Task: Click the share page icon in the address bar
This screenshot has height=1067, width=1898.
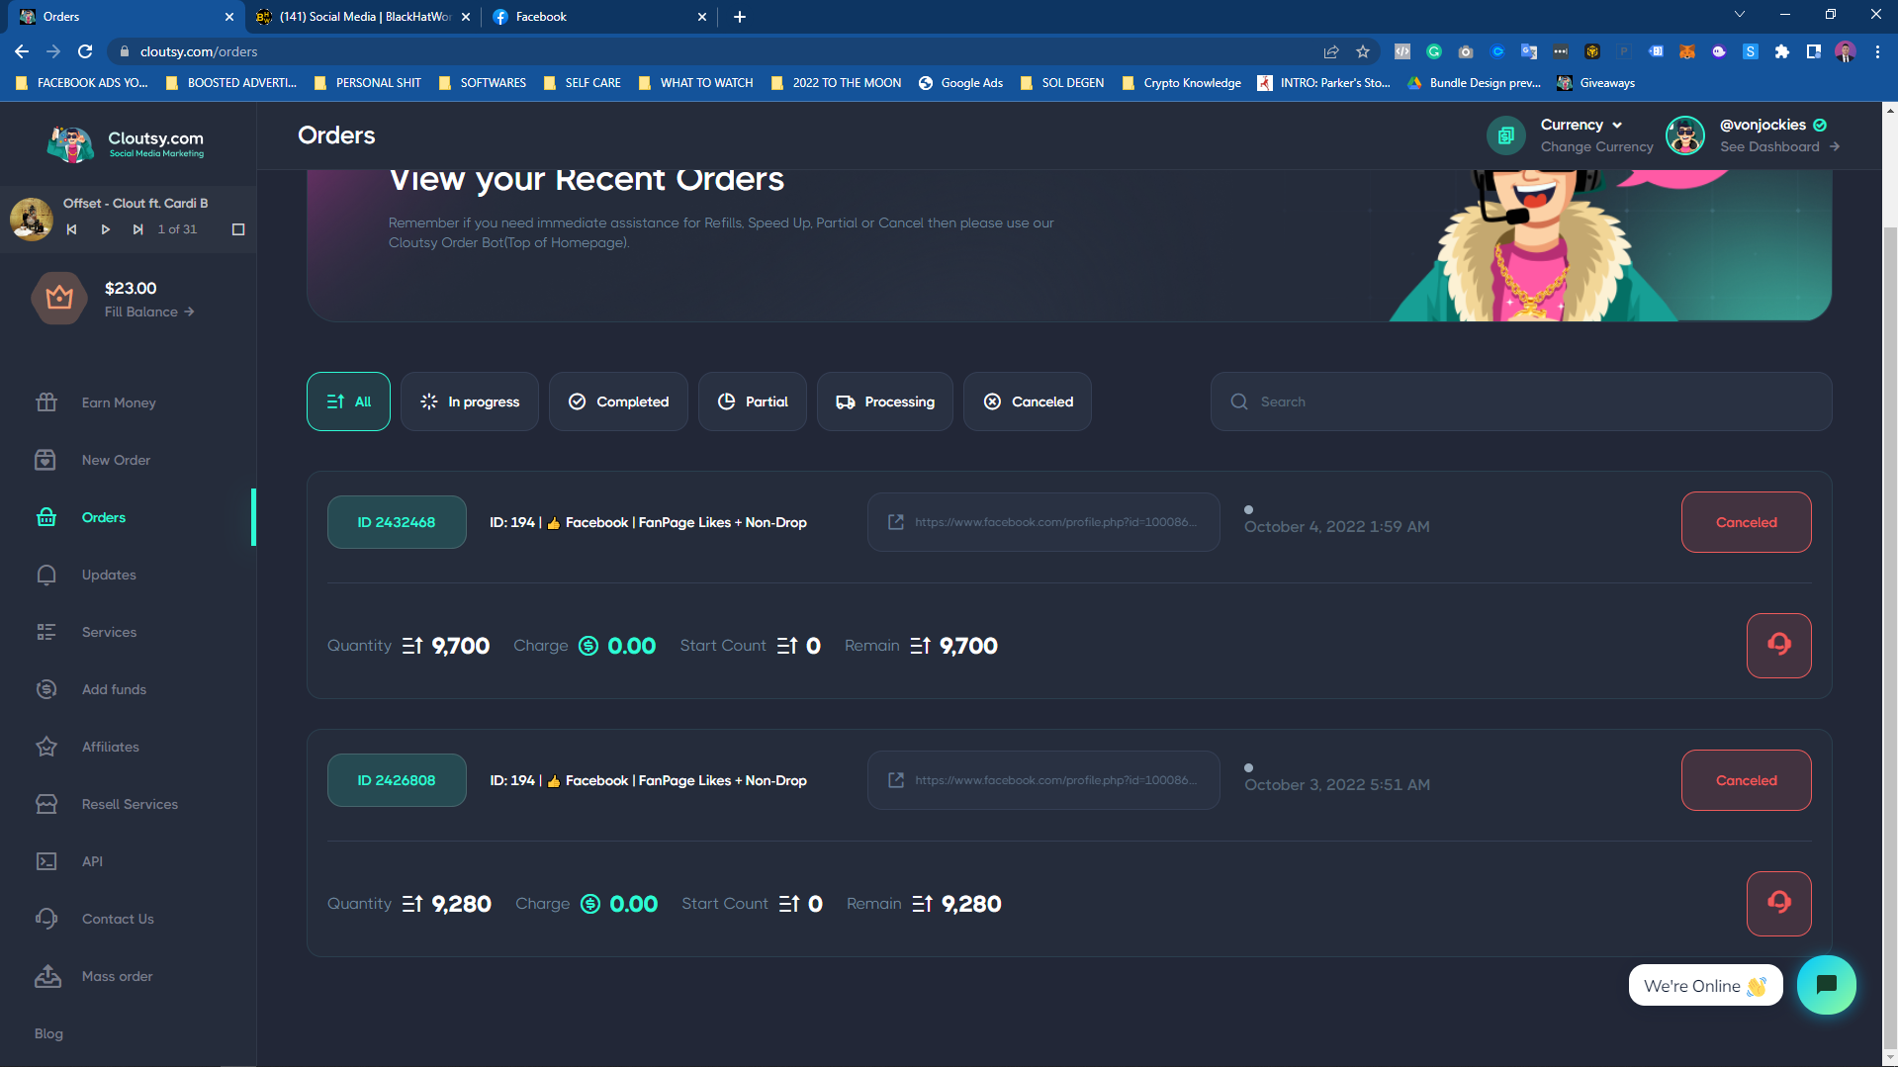Action: coord(1331,51)
